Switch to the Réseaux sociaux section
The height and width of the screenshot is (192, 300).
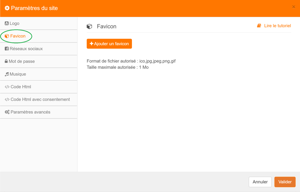[26, 49]
